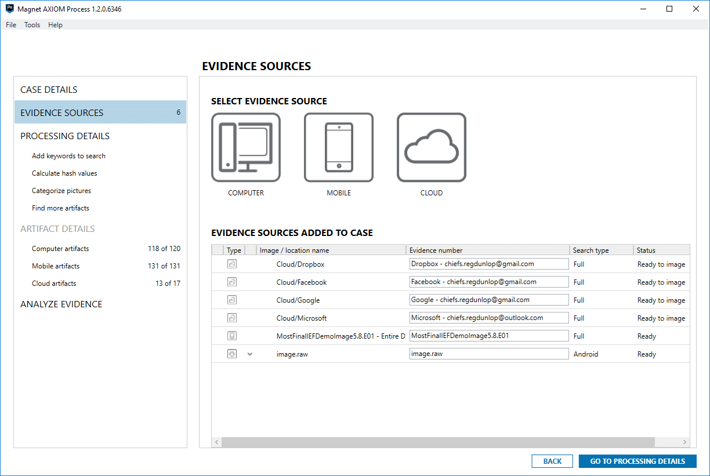Image resolution: width=710 pixels, height=476 pixels.
Task: Select the CLOUD evidence source icon
Action: (x=431, y=147)
